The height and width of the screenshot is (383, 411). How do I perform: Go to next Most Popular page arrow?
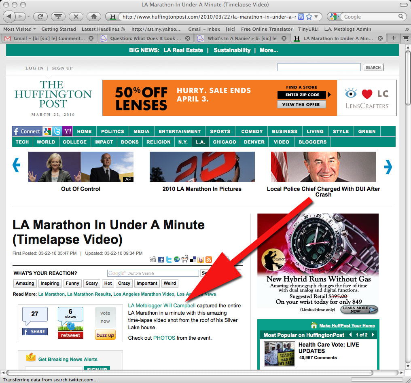pos(373,335)
